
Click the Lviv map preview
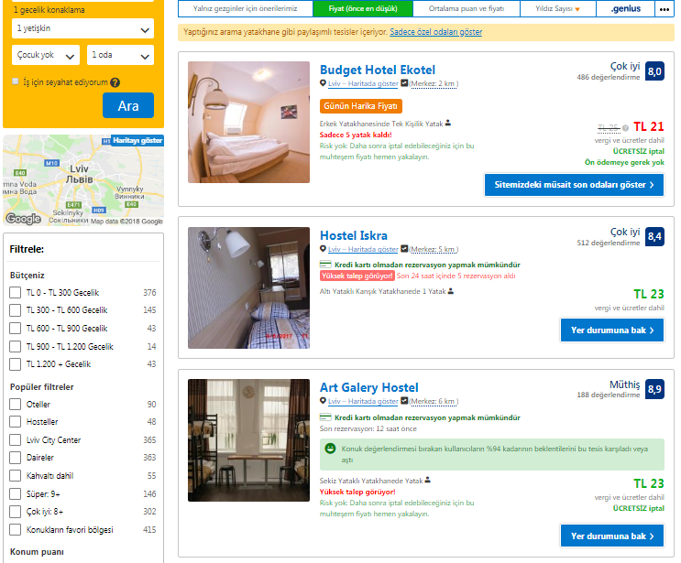point(83,180)
